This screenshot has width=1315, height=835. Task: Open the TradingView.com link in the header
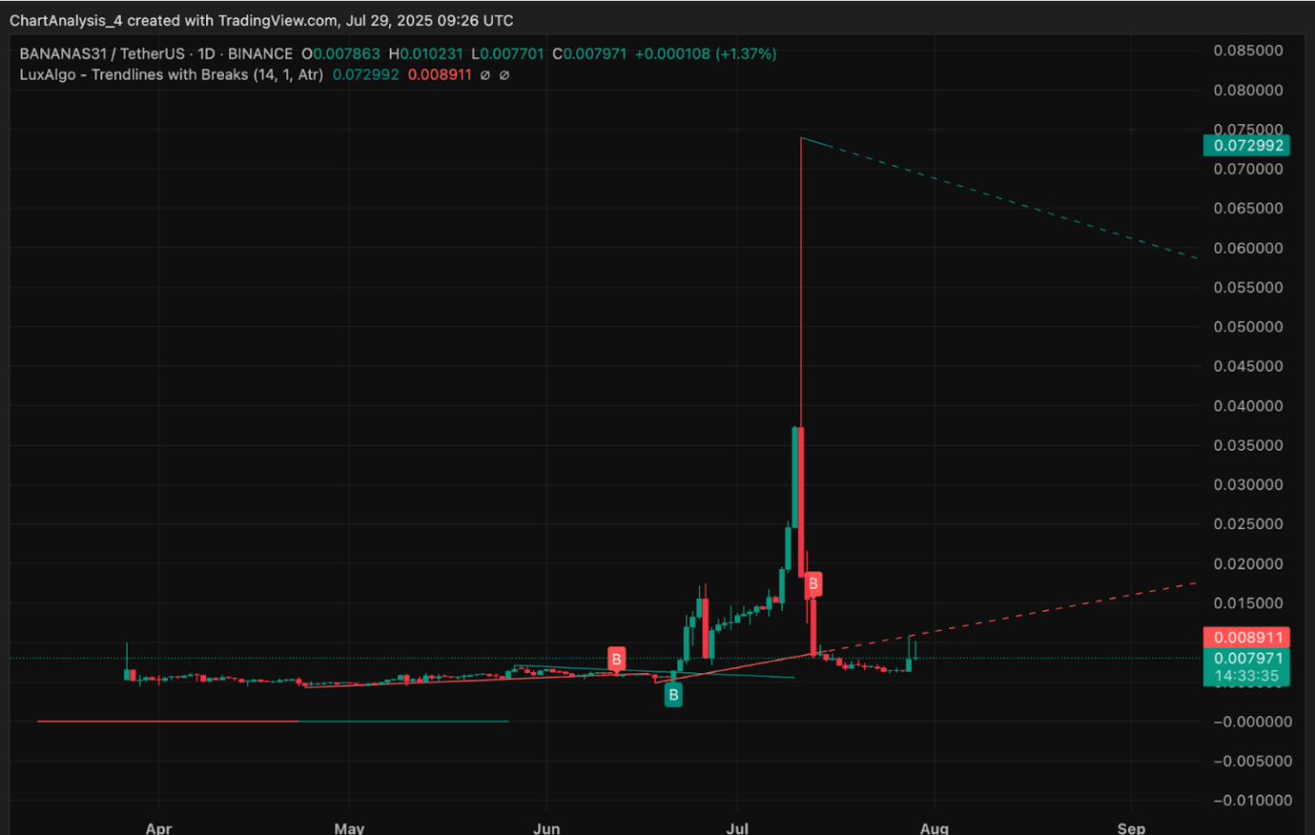coord(276,20)
